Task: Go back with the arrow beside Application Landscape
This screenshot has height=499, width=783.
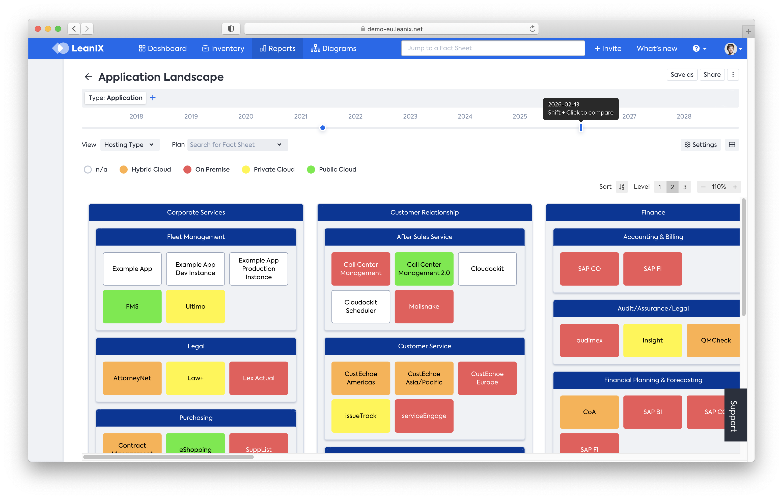Action: pos(88,77)
